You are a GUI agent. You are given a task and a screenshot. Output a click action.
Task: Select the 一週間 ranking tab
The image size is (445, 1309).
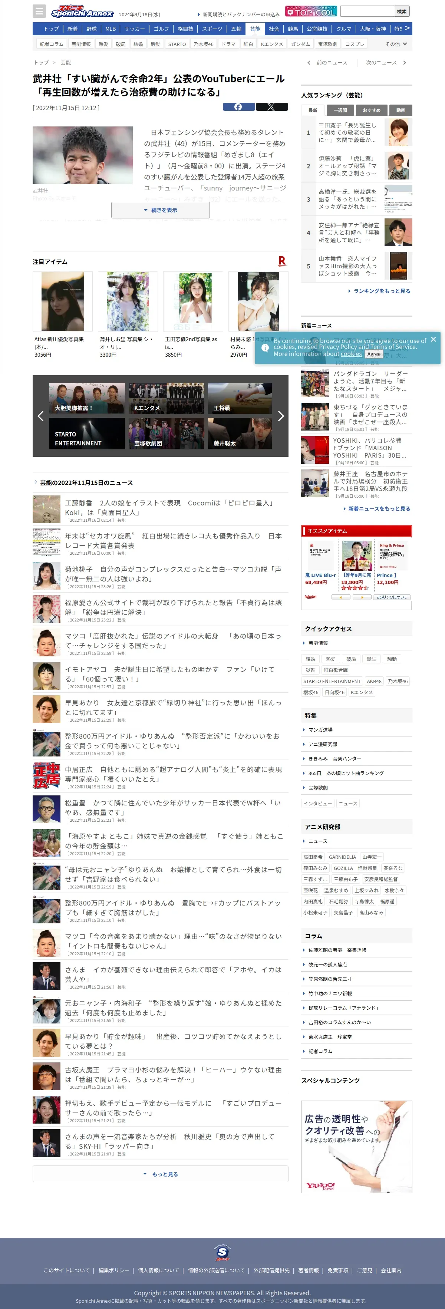coord(340,110)
